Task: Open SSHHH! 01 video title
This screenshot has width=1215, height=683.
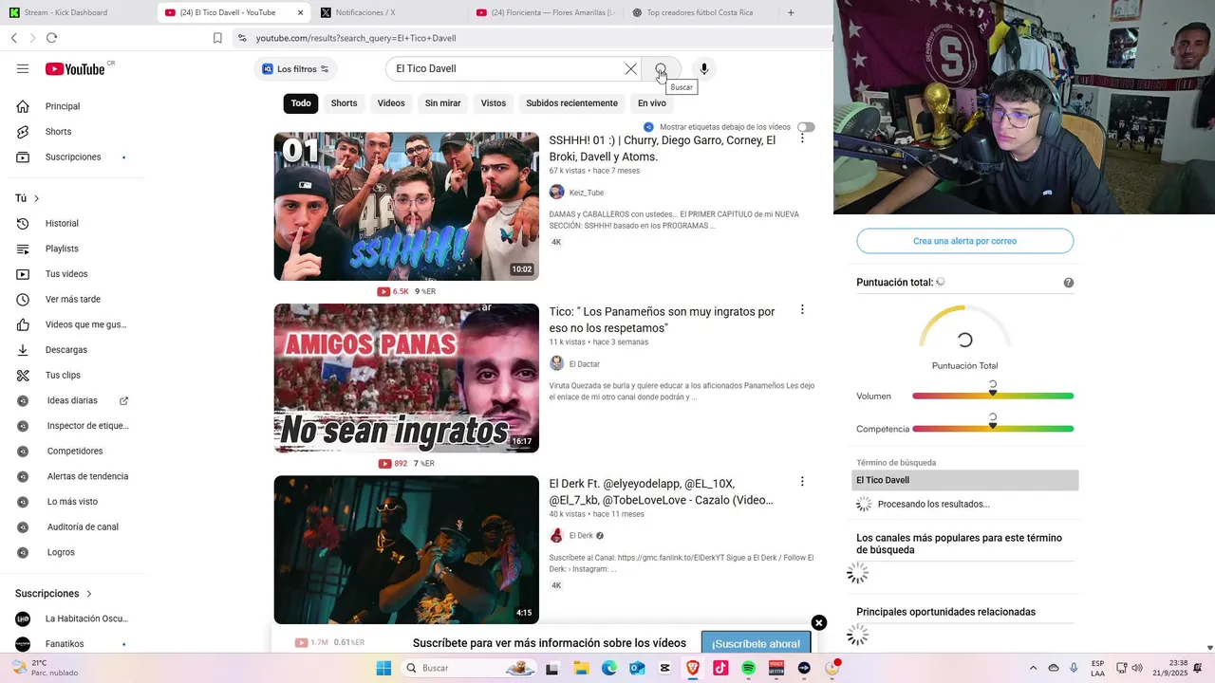Action: [662, 148]
